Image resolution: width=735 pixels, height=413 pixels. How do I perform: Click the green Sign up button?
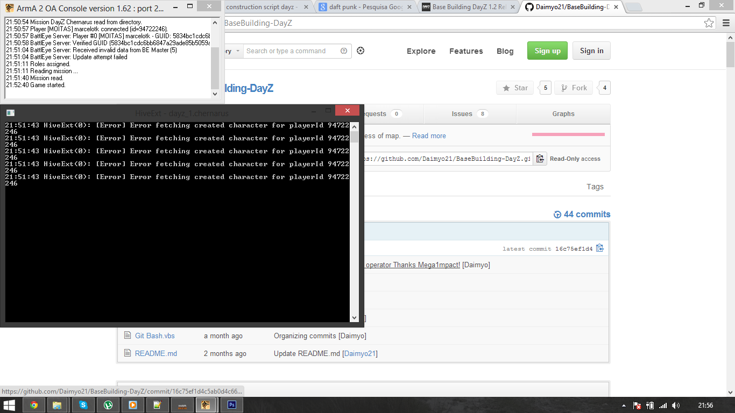click(547, 51)
